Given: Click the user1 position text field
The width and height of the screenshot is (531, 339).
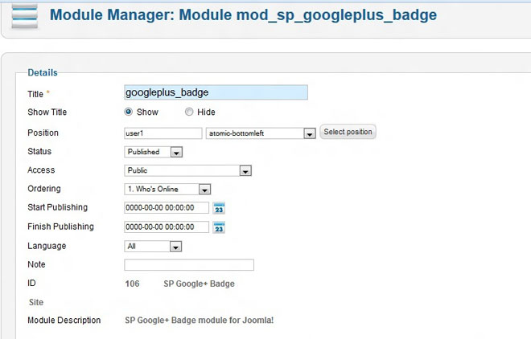Looking at the screenshot, I should pyautogui.click(x=163, y=133).
